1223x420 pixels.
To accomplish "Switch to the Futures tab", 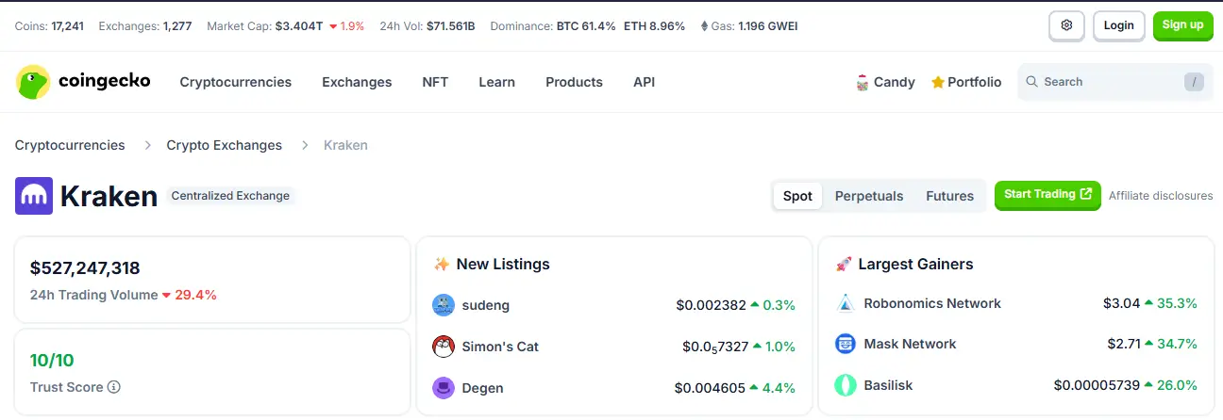I will click(x=949, y=196).
